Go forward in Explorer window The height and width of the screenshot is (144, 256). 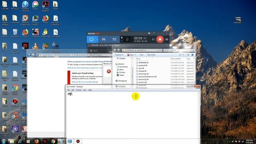pos(118,50)
